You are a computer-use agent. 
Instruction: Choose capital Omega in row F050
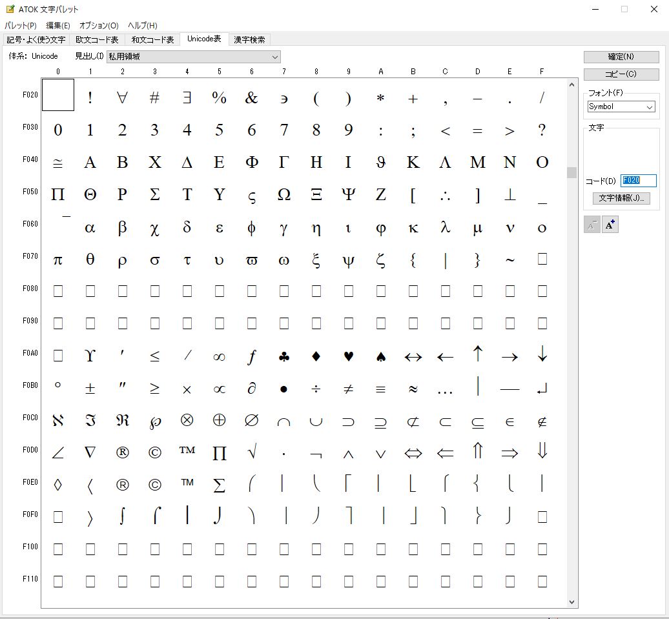click(283, 194)
